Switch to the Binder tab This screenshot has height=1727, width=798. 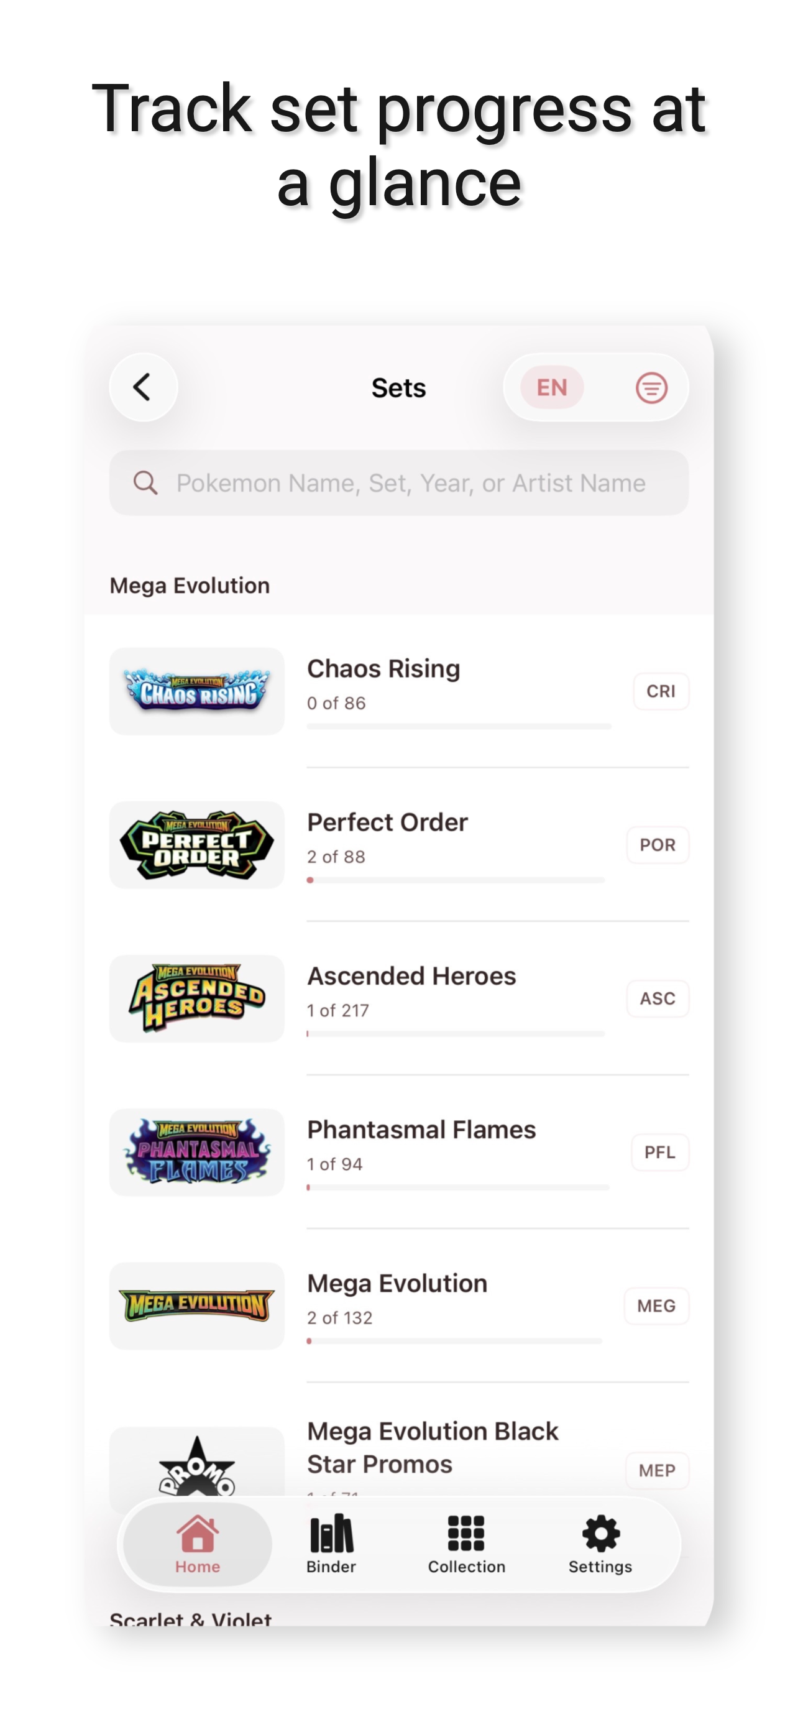point(331,1544)
